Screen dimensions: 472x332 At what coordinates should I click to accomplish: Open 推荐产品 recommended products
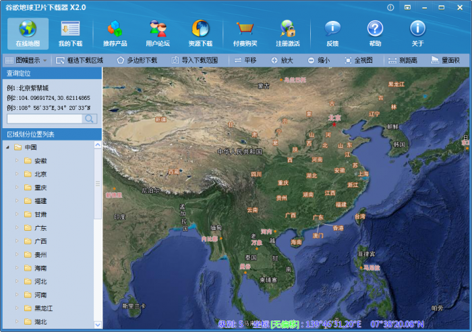pyautogui.click(x=115, y=34)
